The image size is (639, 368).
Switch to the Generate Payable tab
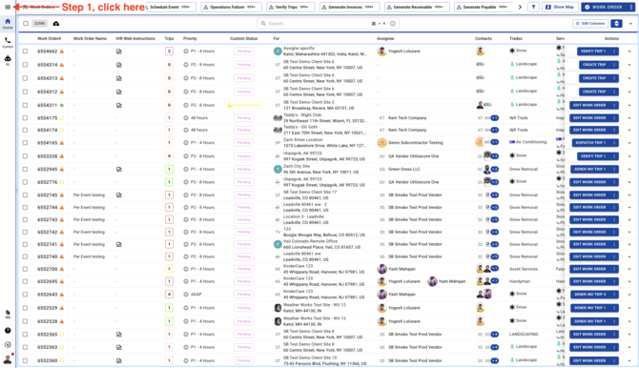(x=484, y=7)
